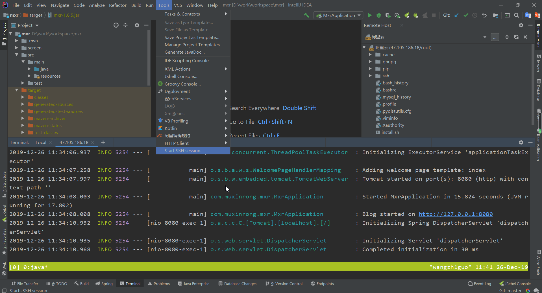Open the JRebel Console tool window
This screenshot has width=542, height=293.
tap(515, 284)
